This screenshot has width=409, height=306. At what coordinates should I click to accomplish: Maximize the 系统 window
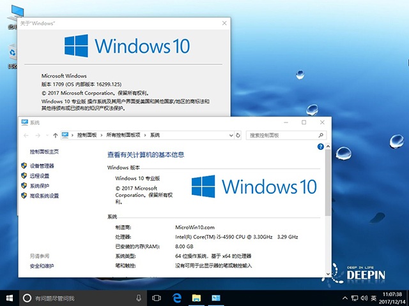click(304, 122)
